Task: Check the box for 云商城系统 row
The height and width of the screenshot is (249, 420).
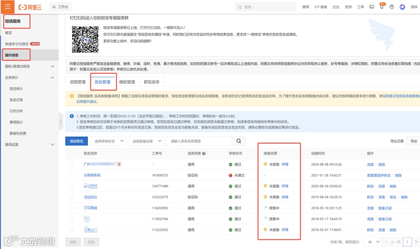Action: 71,175
